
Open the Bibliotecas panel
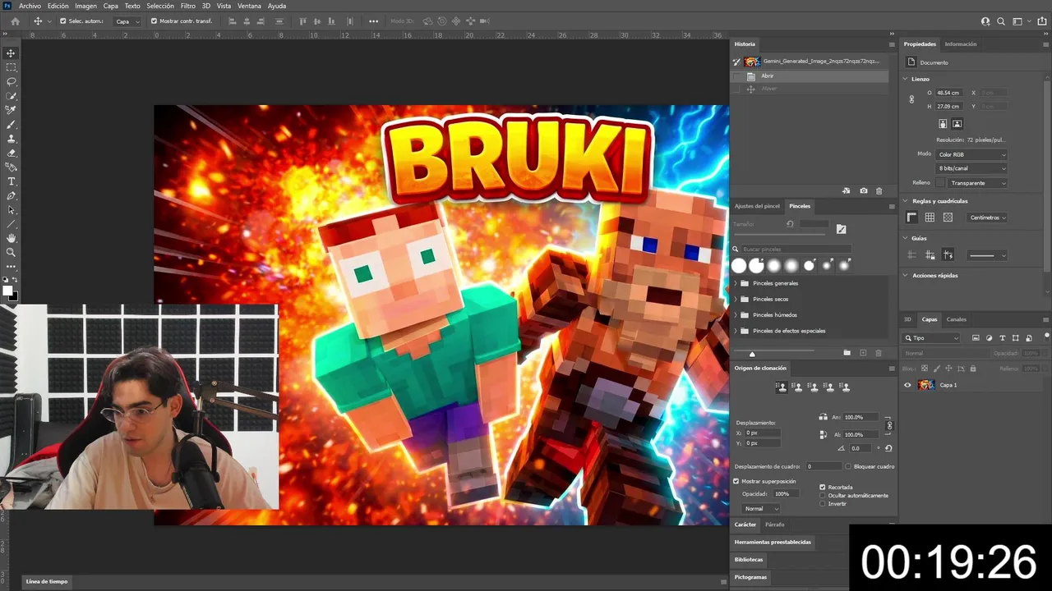(749, 560)
